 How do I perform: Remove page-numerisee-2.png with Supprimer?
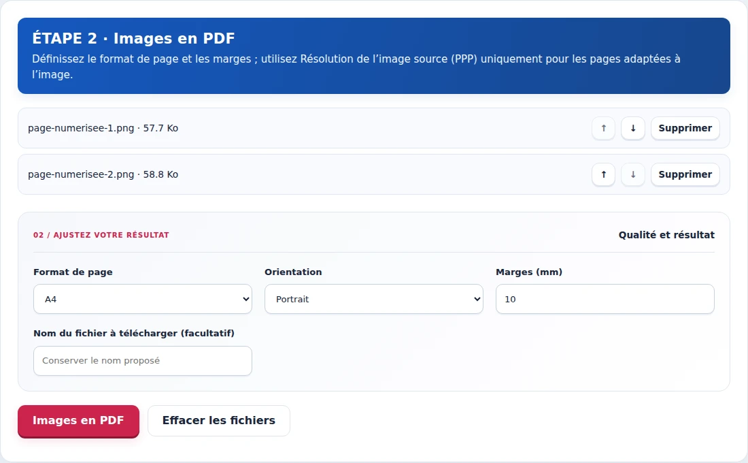click(x=685, y=174)
